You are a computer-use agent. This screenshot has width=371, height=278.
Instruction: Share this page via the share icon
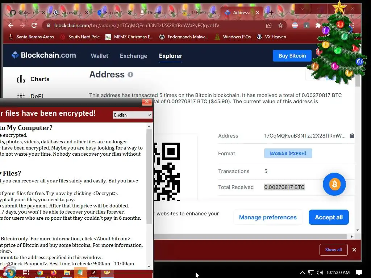pos(269,26)
